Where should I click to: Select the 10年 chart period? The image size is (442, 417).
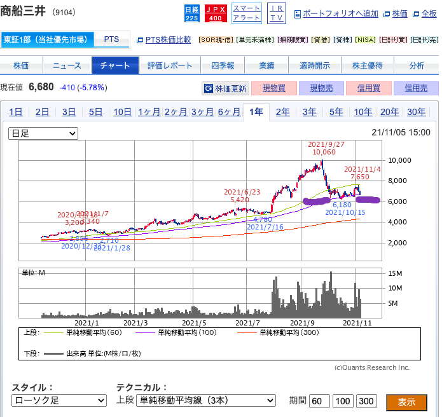point(363,112)
